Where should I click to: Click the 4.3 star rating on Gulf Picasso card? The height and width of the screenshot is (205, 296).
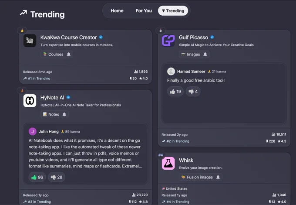282,141
